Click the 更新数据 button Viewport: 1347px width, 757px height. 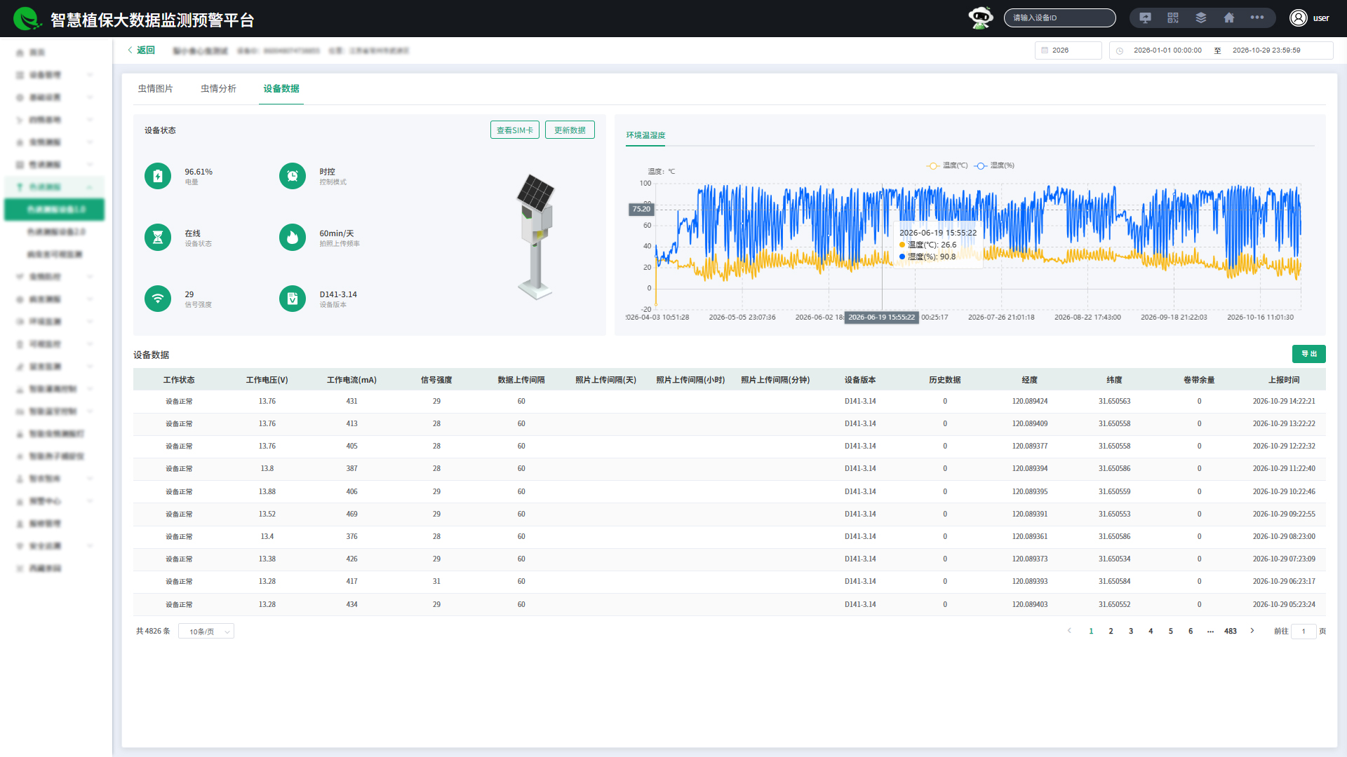coord(570,130)
